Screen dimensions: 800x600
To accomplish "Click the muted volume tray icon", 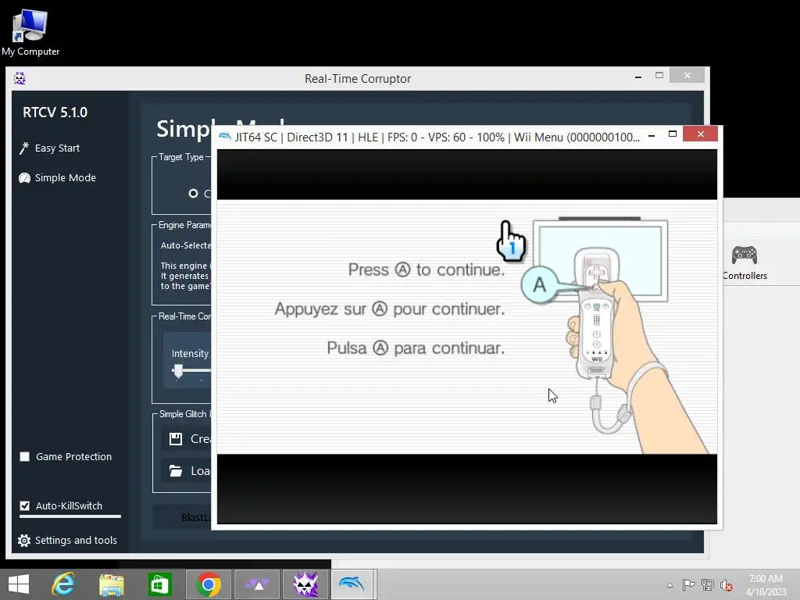I will point(726,585).
